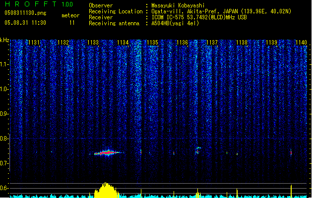The width and height of the screenshot is (312, 198).
Task: Click the 1.0 kHz axis tick label
Action: click(4, 89)
